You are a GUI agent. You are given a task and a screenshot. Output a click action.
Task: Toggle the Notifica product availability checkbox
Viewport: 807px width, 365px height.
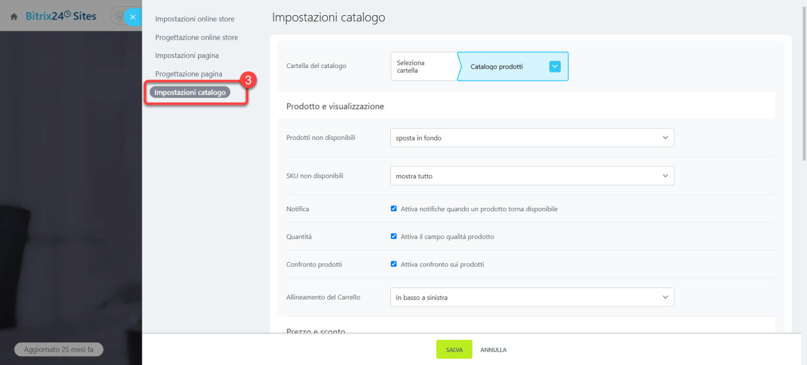tap(394, 209)
